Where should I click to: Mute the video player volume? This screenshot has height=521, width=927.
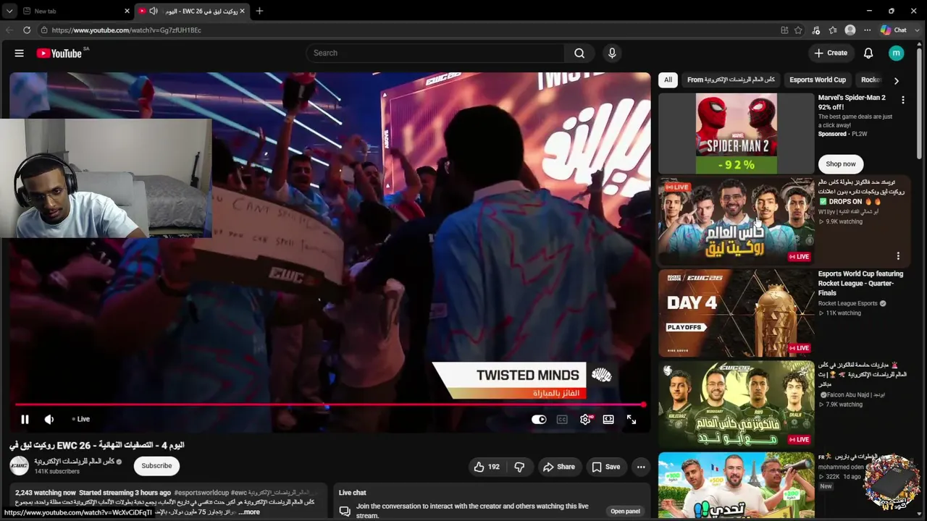[x=49, y=419]
